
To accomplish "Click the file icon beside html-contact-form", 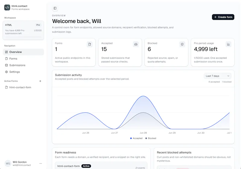I will pyautogui.click(x=6, y=87).
